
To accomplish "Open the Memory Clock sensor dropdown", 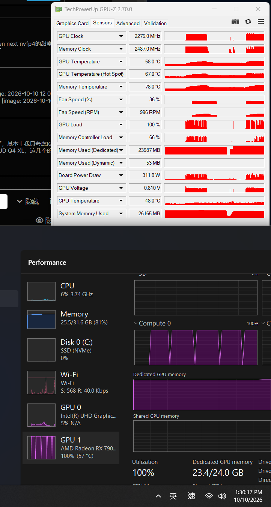I will [x=121, y=49].
